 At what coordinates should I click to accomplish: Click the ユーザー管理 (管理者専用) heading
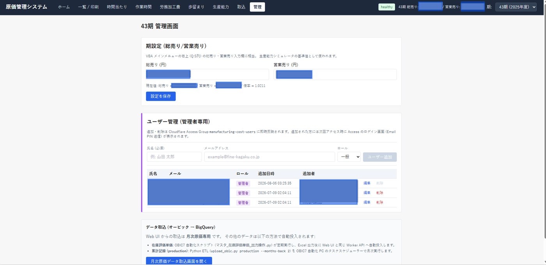pos(179,122)
